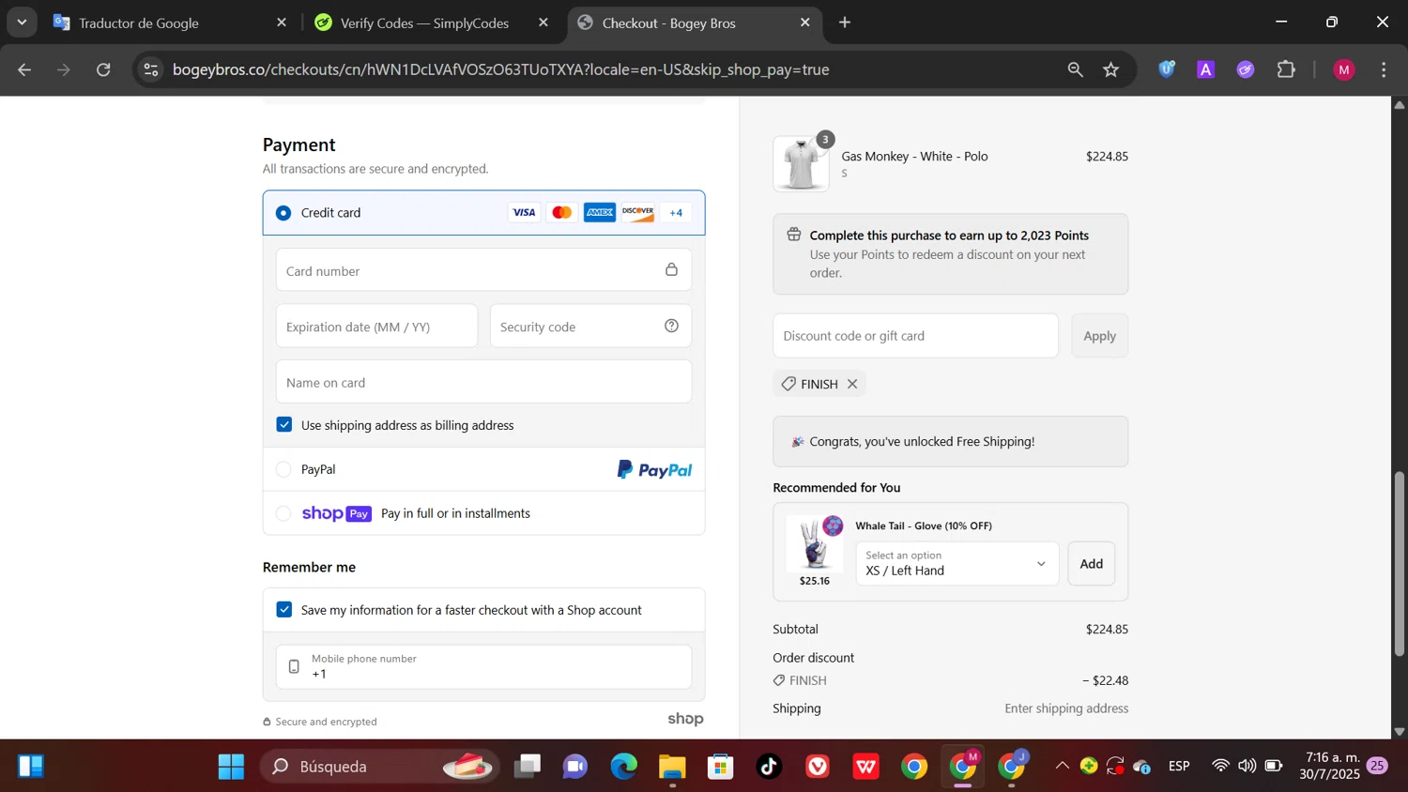Open the Chrome profile avatar M

click(x=1344, y=69)
